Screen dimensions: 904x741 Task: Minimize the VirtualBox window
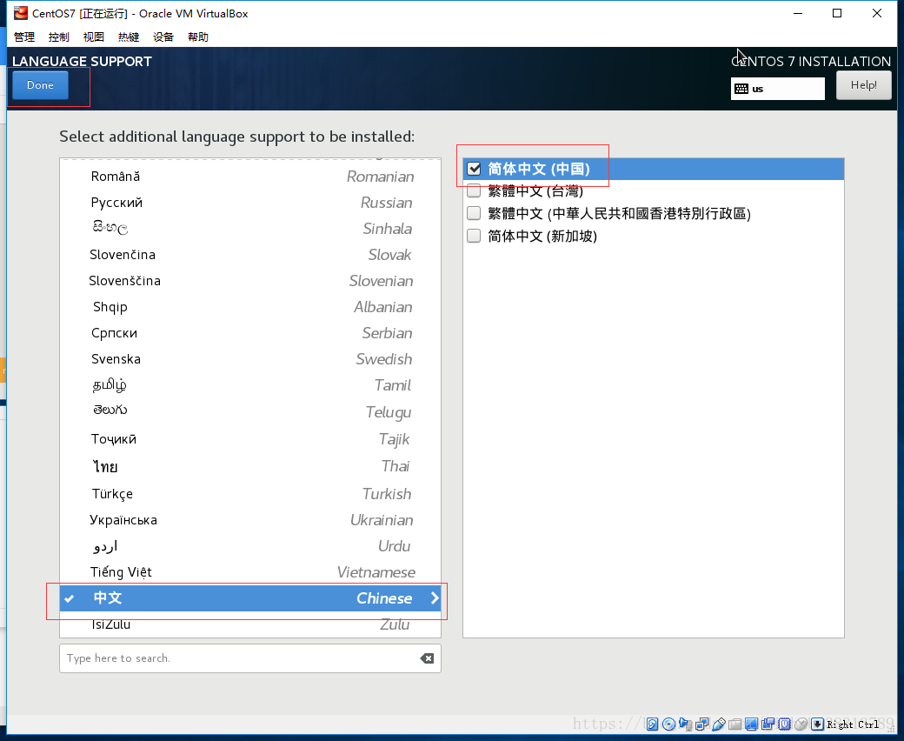(798, 13)
